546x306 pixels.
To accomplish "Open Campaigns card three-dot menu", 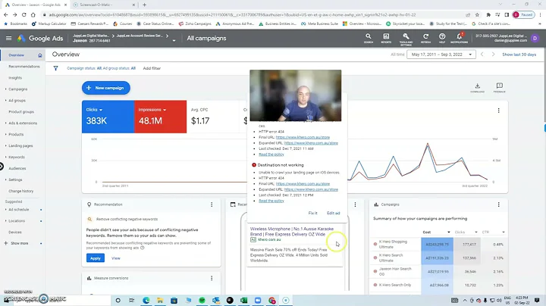I will [x=498, y=205].
